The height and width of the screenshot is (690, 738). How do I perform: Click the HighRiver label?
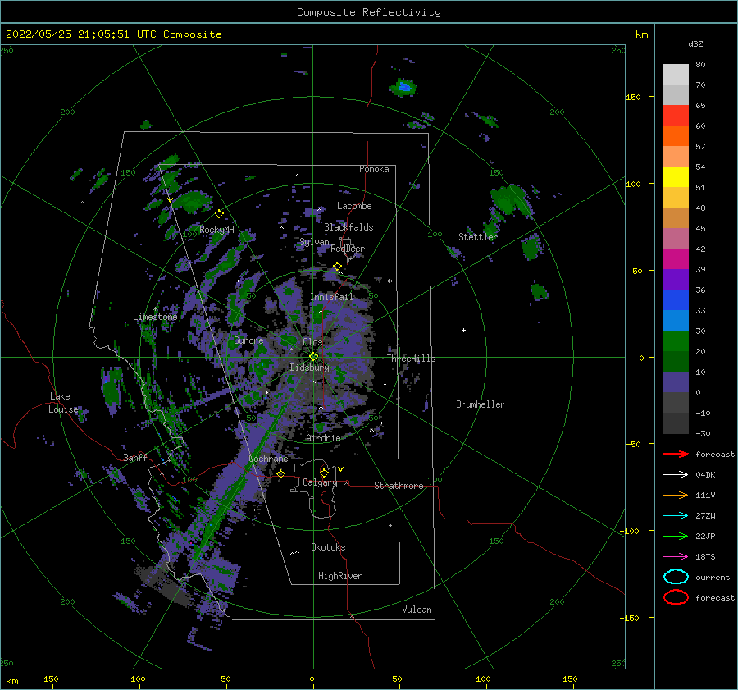pos(340,576)
